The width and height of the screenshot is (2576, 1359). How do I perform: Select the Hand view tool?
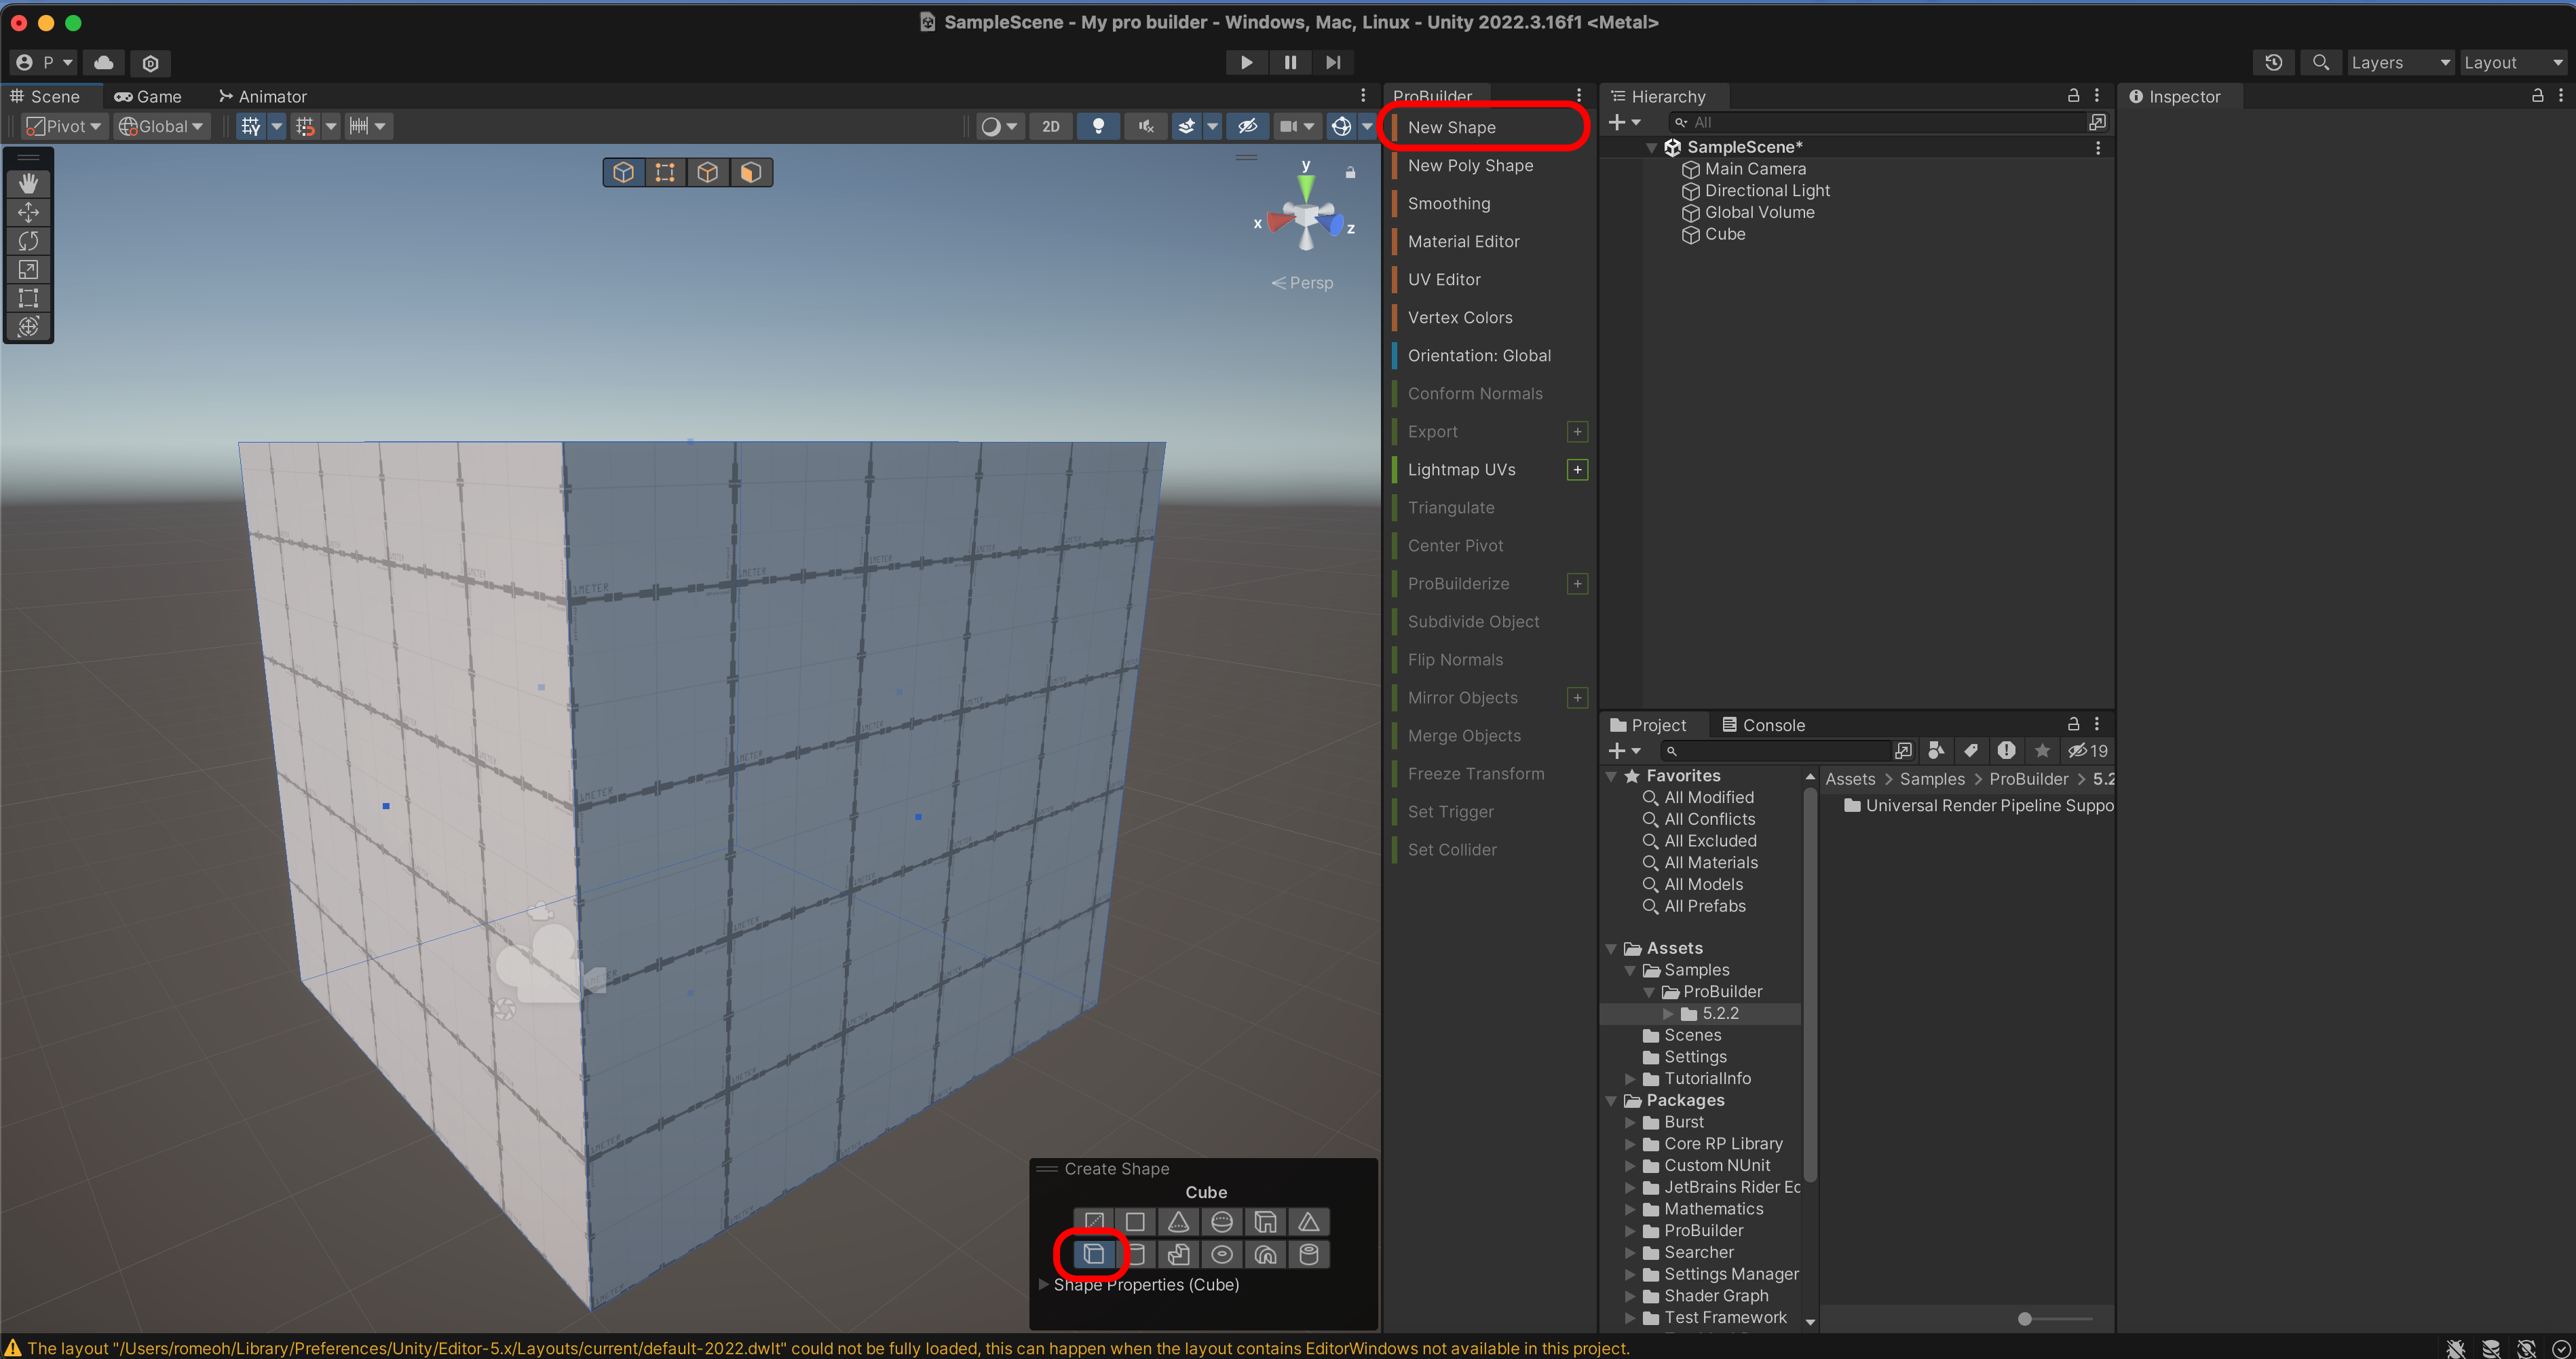tap(28, 183)
